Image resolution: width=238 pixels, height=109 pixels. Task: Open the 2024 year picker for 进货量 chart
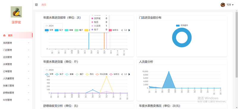(53, 70)
